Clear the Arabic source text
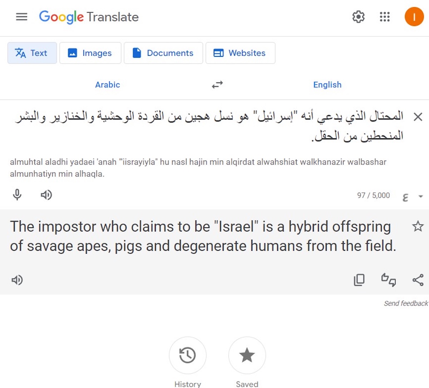429x388 pixels. [x=418, y=117]
